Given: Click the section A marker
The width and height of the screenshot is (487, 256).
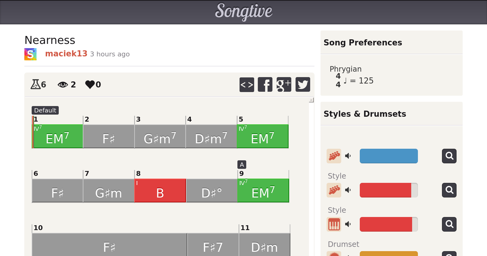Looking at the screenshot, I should [242, 165].
